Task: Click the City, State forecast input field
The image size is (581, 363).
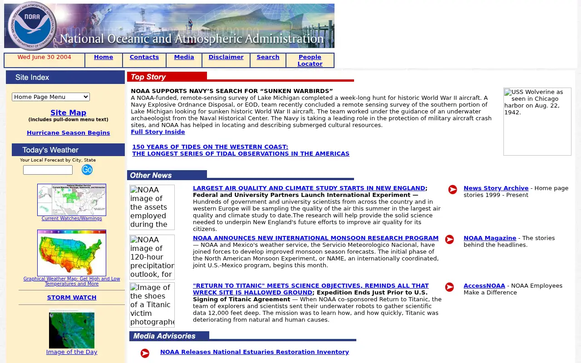Action: pyautogui.click(x=48, y=170)
